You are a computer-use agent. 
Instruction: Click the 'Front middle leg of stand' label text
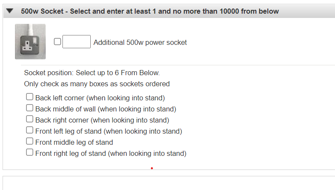[74, 142]
